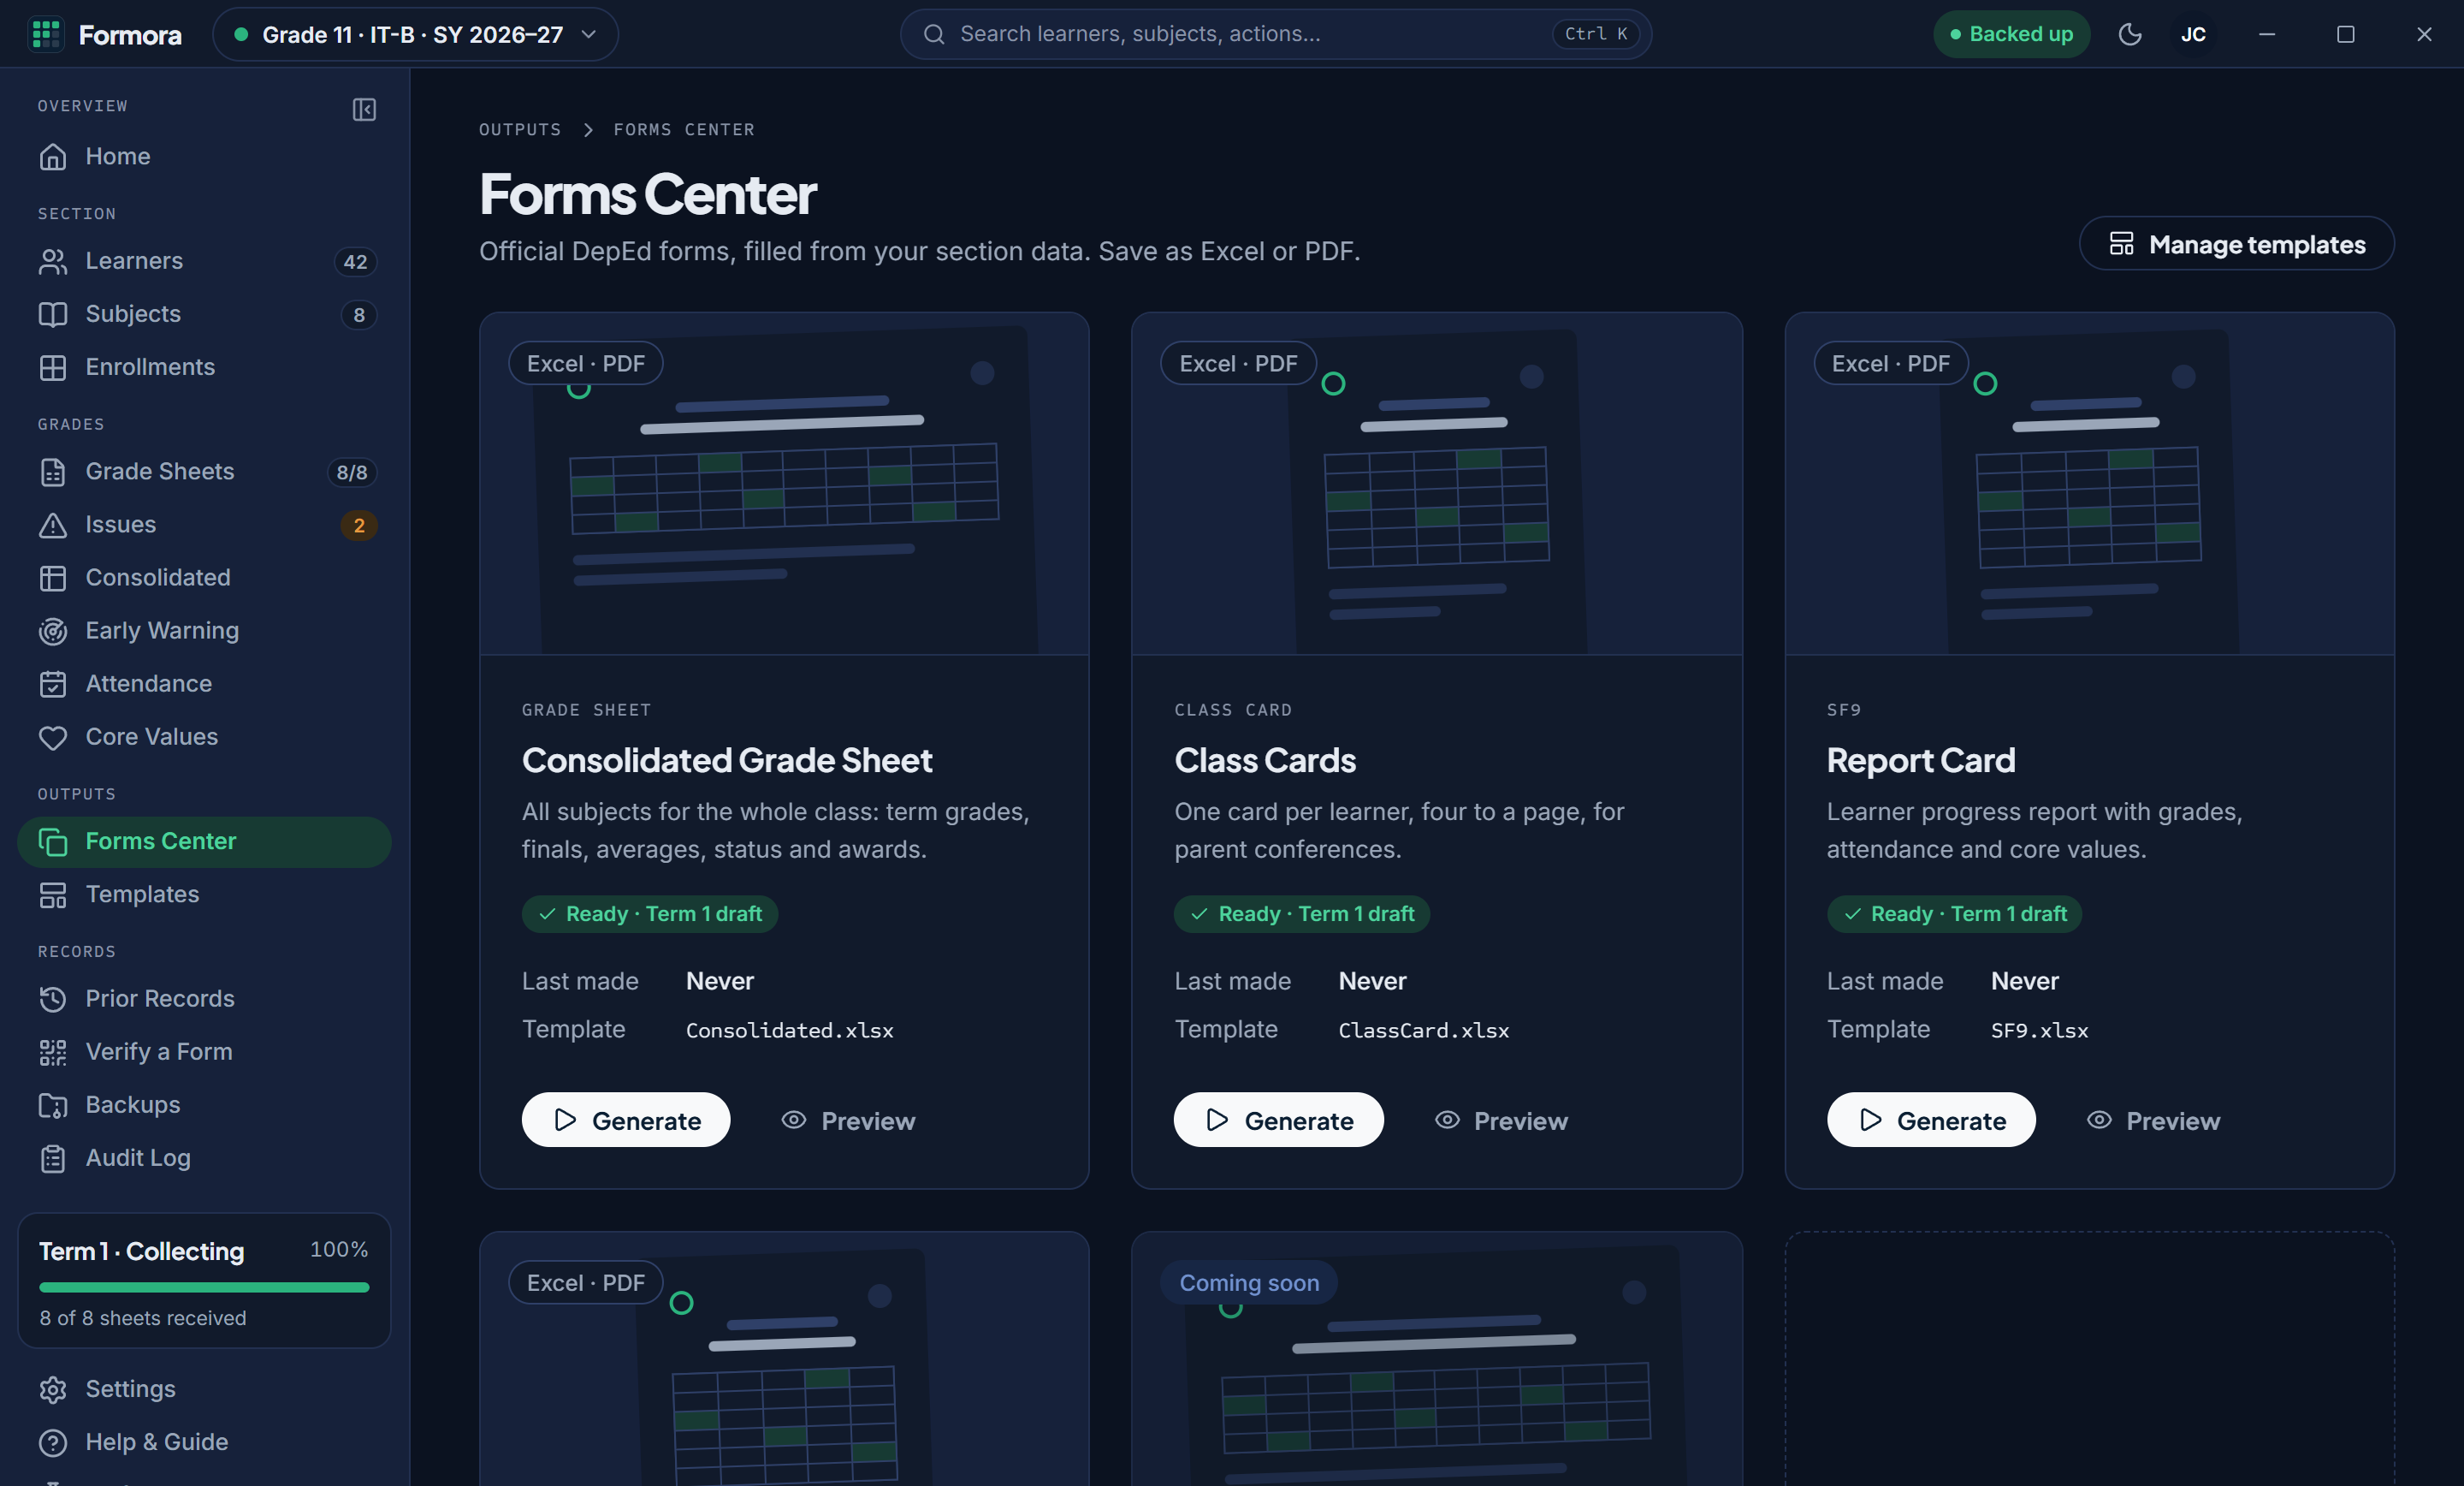Click the Class Cards title
Viewport: 2464px width, 1486px height.
[x=1265, y=760]
